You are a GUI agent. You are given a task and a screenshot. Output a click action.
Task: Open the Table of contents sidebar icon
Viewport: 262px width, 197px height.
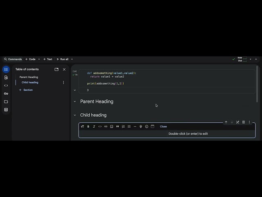point(6,69)
